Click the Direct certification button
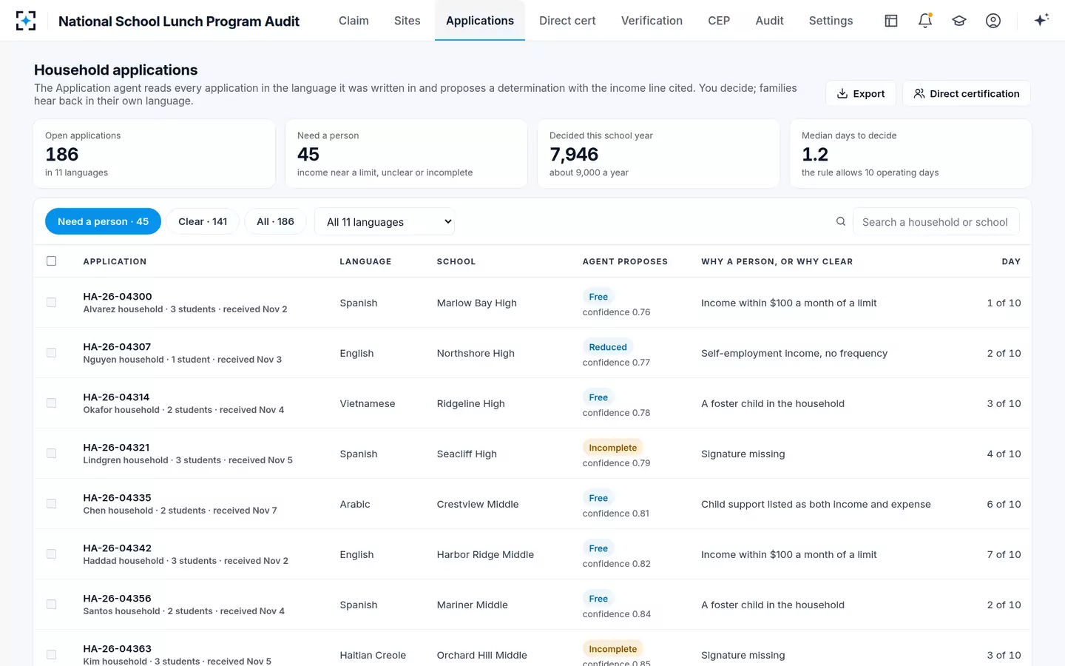1065x666 pixels. tap(967, 93)
